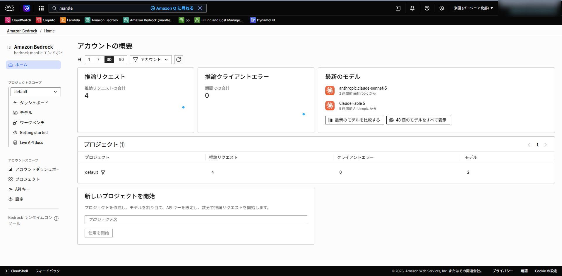Open プライバシー link in the footer

click(503, 271)
